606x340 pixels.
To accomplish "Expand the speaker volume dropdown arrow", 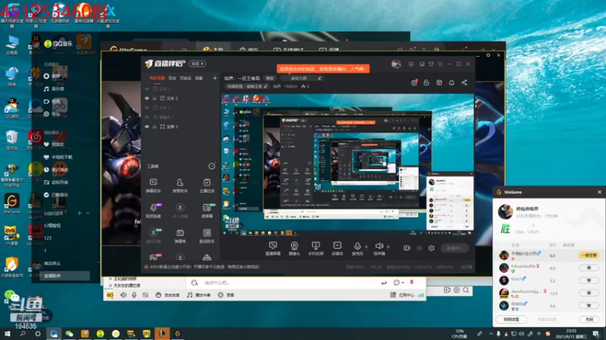I will tap(388, 247).
